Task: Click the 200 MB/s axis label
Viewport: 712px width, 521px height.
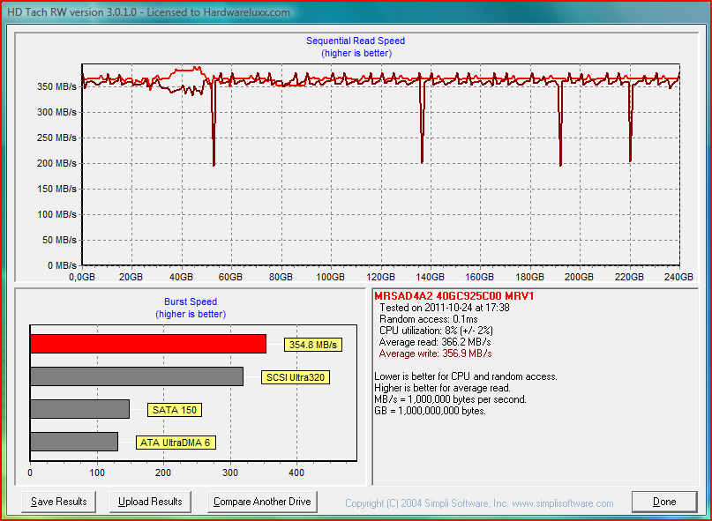Action: coord(56,163)
